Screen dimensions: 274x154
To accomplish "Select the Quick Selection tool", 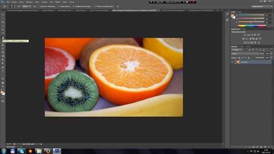I will 3,26.
